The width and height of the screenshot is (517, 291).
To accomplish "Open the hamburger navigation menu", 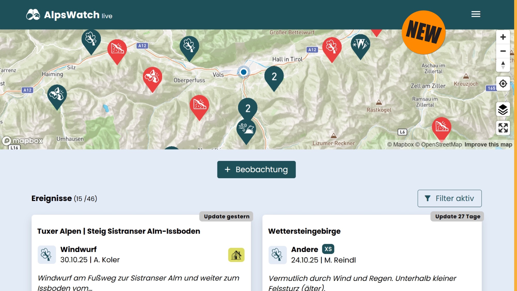I will pyautogui.click(x=476, y=14).
